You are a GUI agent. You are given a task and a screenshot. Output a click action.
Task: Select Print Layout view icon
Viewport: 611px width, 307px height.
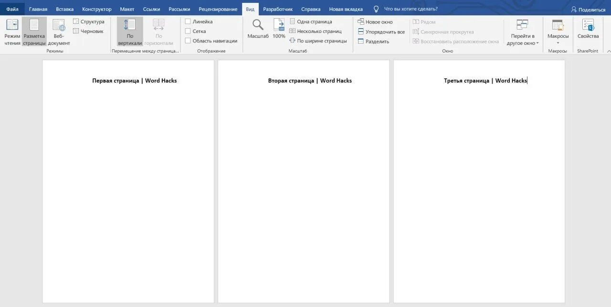[x=34, y=25]
